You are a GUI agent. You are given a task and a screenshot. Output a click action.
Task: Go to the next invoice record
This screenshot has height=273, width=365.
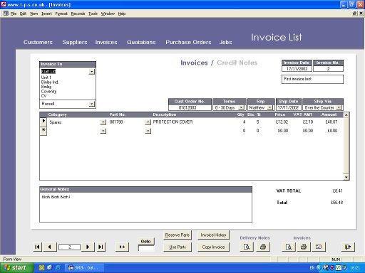pyautogui.click(x=88, y=247)
